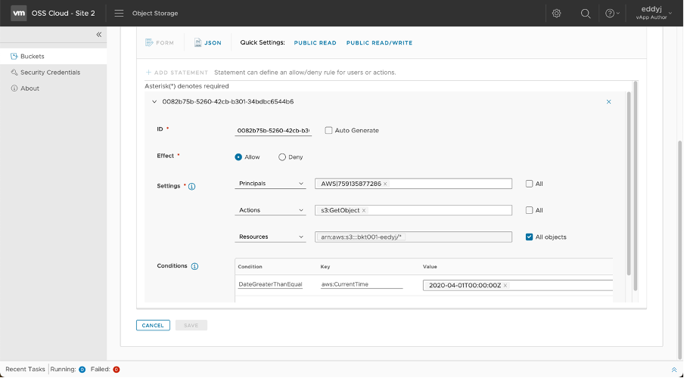Remove the statement using the X icon
Screen dimensions: 684x378
point(608,101)
